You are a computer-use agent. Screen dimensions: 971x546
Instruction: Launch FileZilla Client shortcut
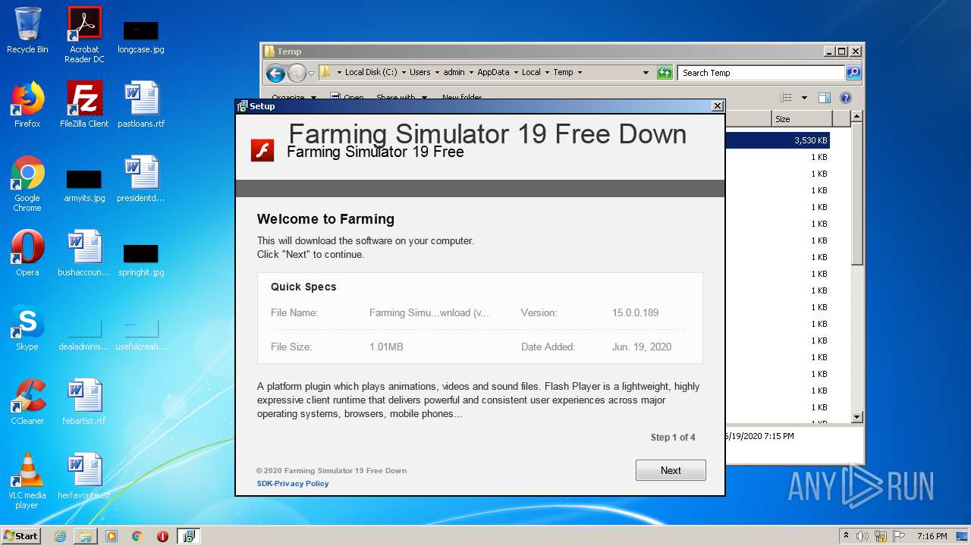(84, 105)
